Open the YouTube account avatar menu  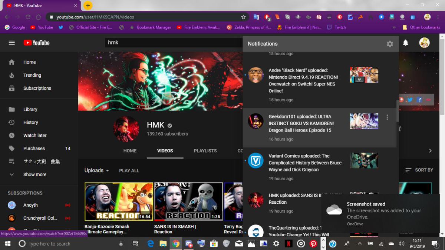424,43
